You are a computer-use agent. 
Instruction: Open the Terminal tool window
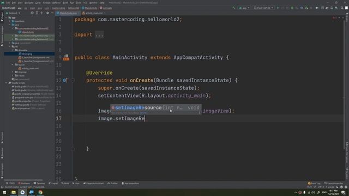(x=39, y=183)
